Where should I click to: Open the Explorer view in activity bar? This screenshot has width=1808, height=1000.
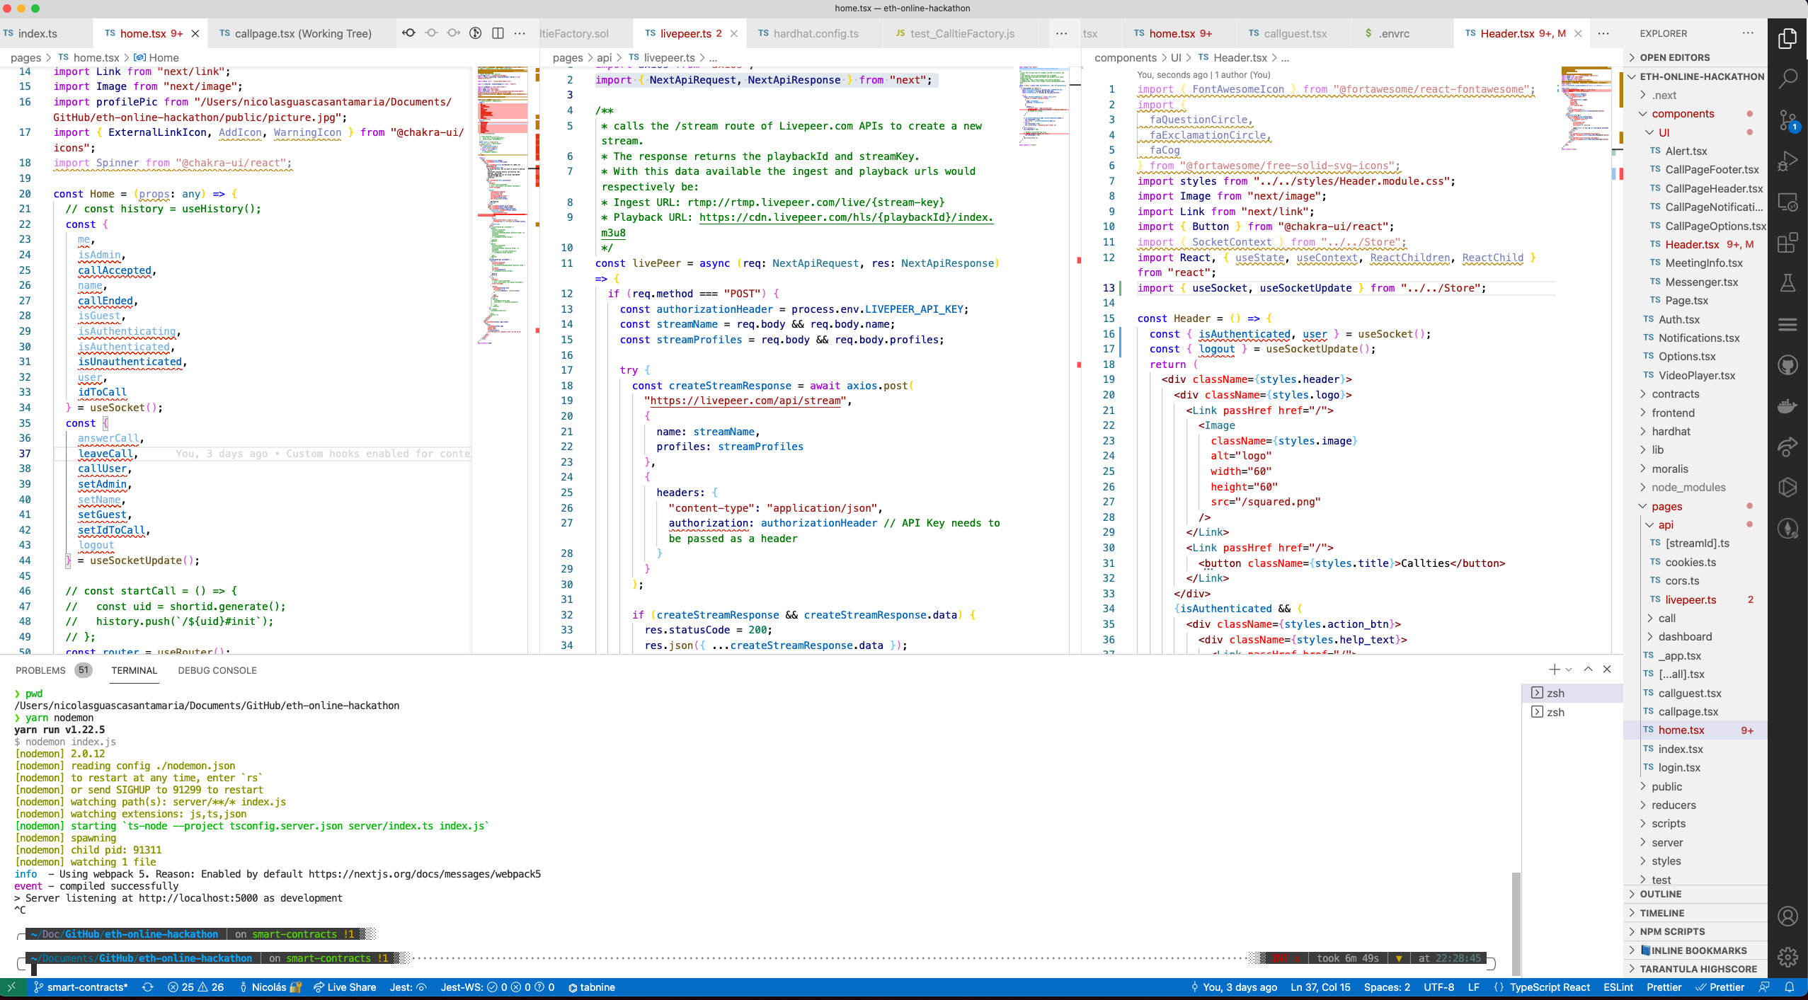pos(1787,39)
